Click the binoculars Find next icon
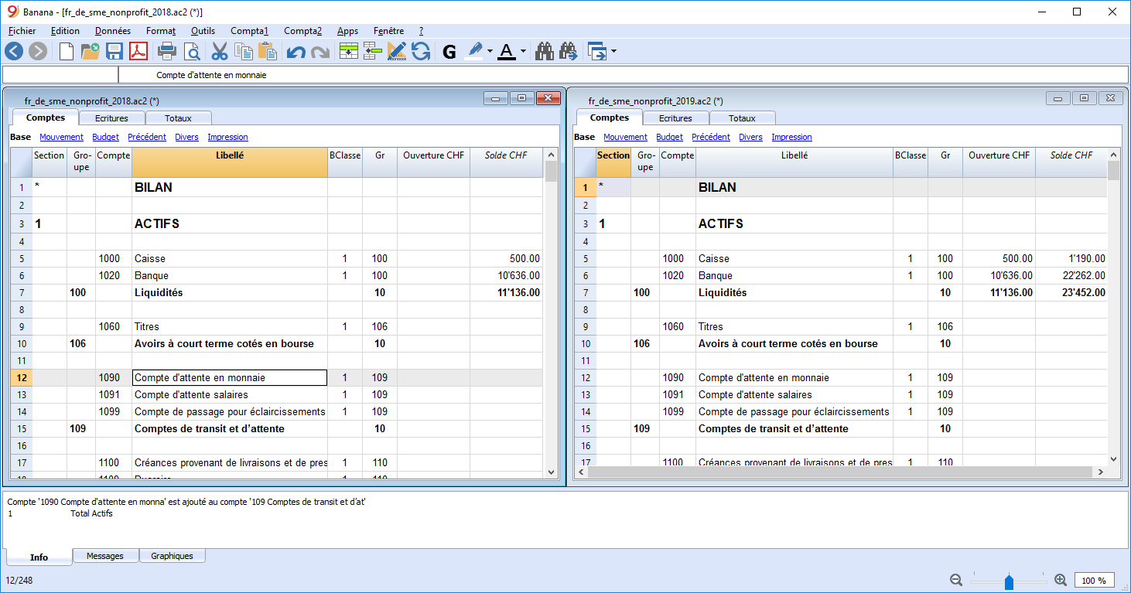 click(x=569, y=52)
